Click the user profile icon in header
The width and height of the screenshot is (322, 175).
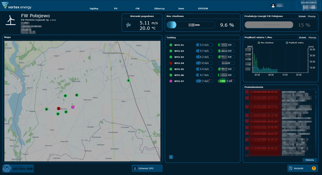273,5
